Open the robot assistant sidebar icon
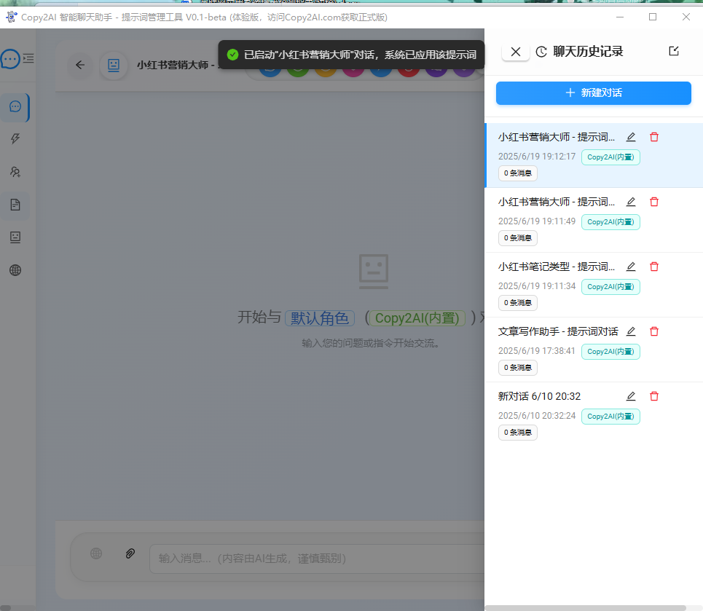 [x=15, y=237]
